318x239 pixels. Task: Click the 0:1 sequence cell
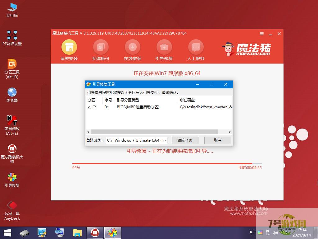pos(107,107)
